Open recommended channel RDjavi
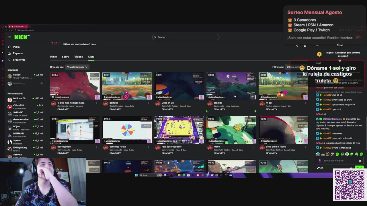Image resolution: width=367 pixels, height=206 pixels. point(25,128)
